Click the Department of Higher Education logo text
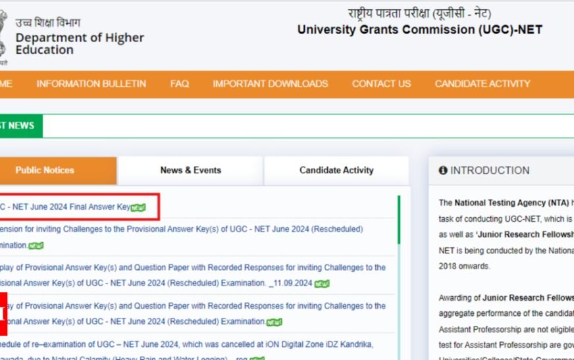 coord(80,43)
